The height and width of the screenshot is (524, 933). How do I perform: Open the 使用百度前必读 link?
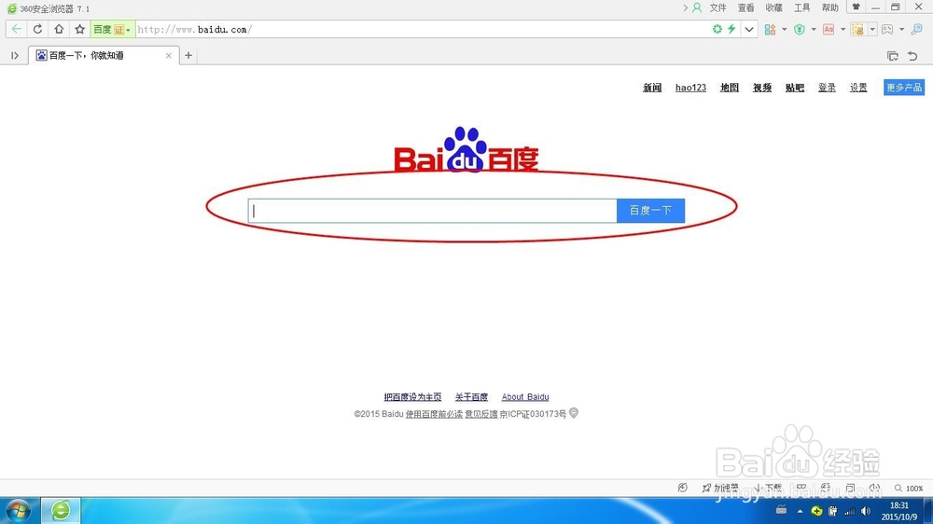point(434,414)
